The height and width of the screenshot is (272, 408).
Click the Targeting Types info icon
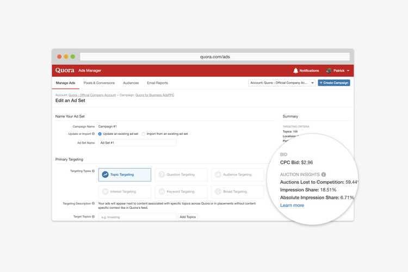point(93,171)
